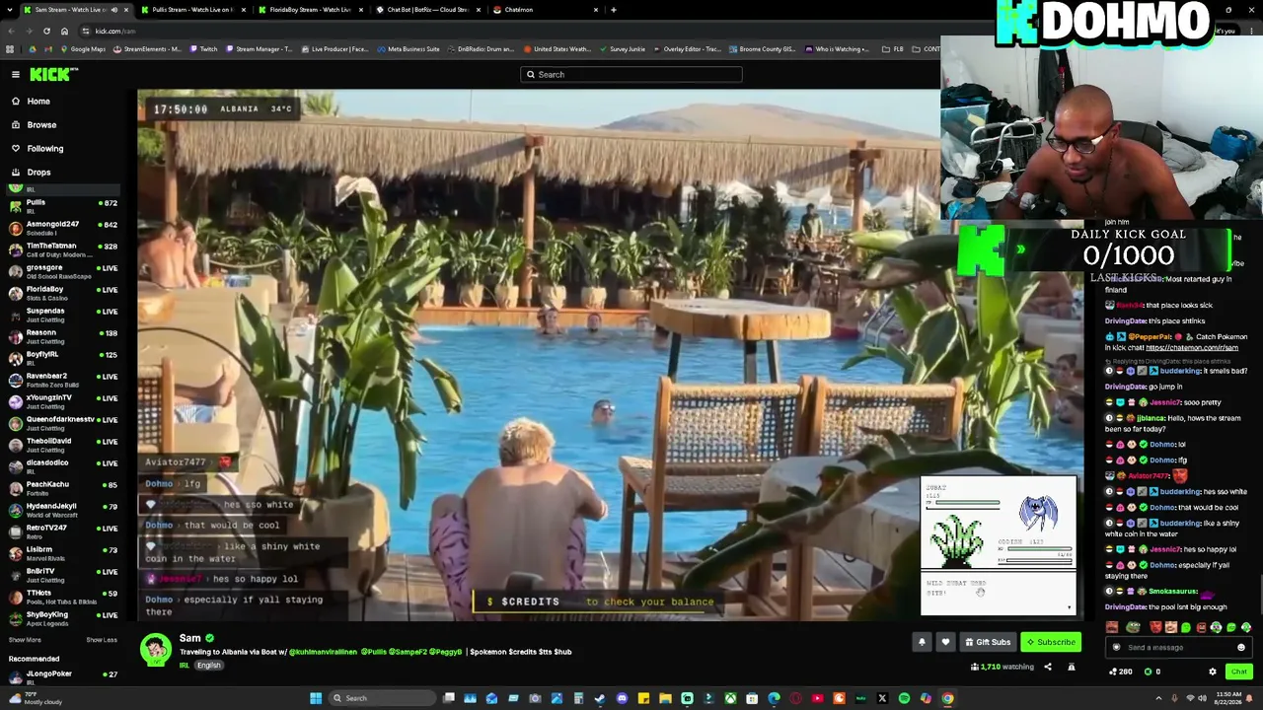Open the Meta Business Suite bookmark

coord(408,49)
